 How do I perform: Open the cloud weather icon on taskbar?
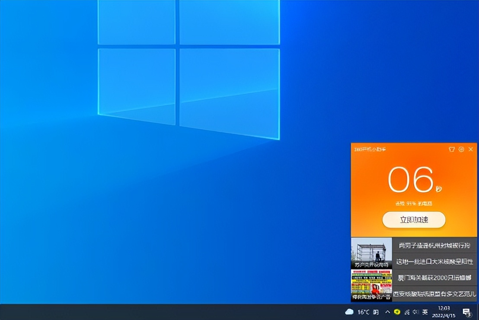point(349,312)
